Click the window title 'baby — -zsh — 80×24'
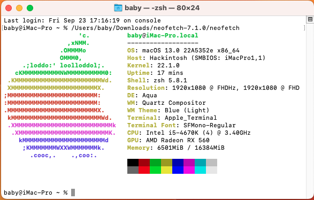 [x=162, y=8]
